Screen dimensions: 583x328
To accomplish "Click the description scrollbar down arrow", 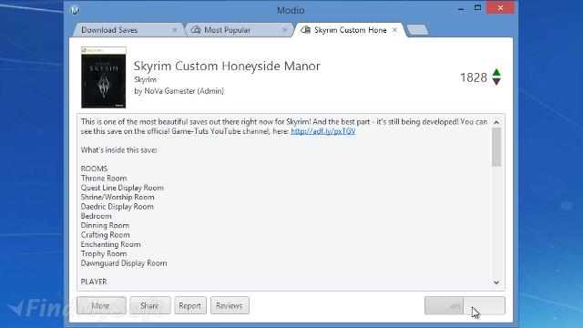I will (496, 282).
